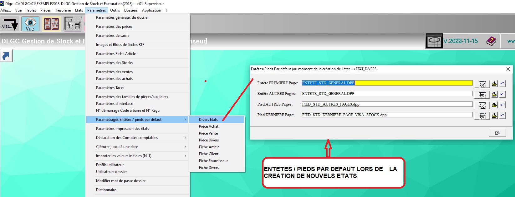The image size is (515, 197).
Task: Expand Importer les valeurs initiales (N-1)
Action: click(138, 156)
